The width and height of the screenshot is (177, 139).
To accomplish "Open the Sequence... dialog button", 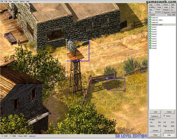I will tap(155, 116).
